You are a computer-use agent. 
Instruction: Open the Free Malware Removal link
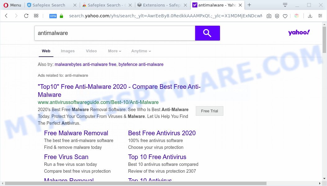pyautogui.click(x=76, y=133)
